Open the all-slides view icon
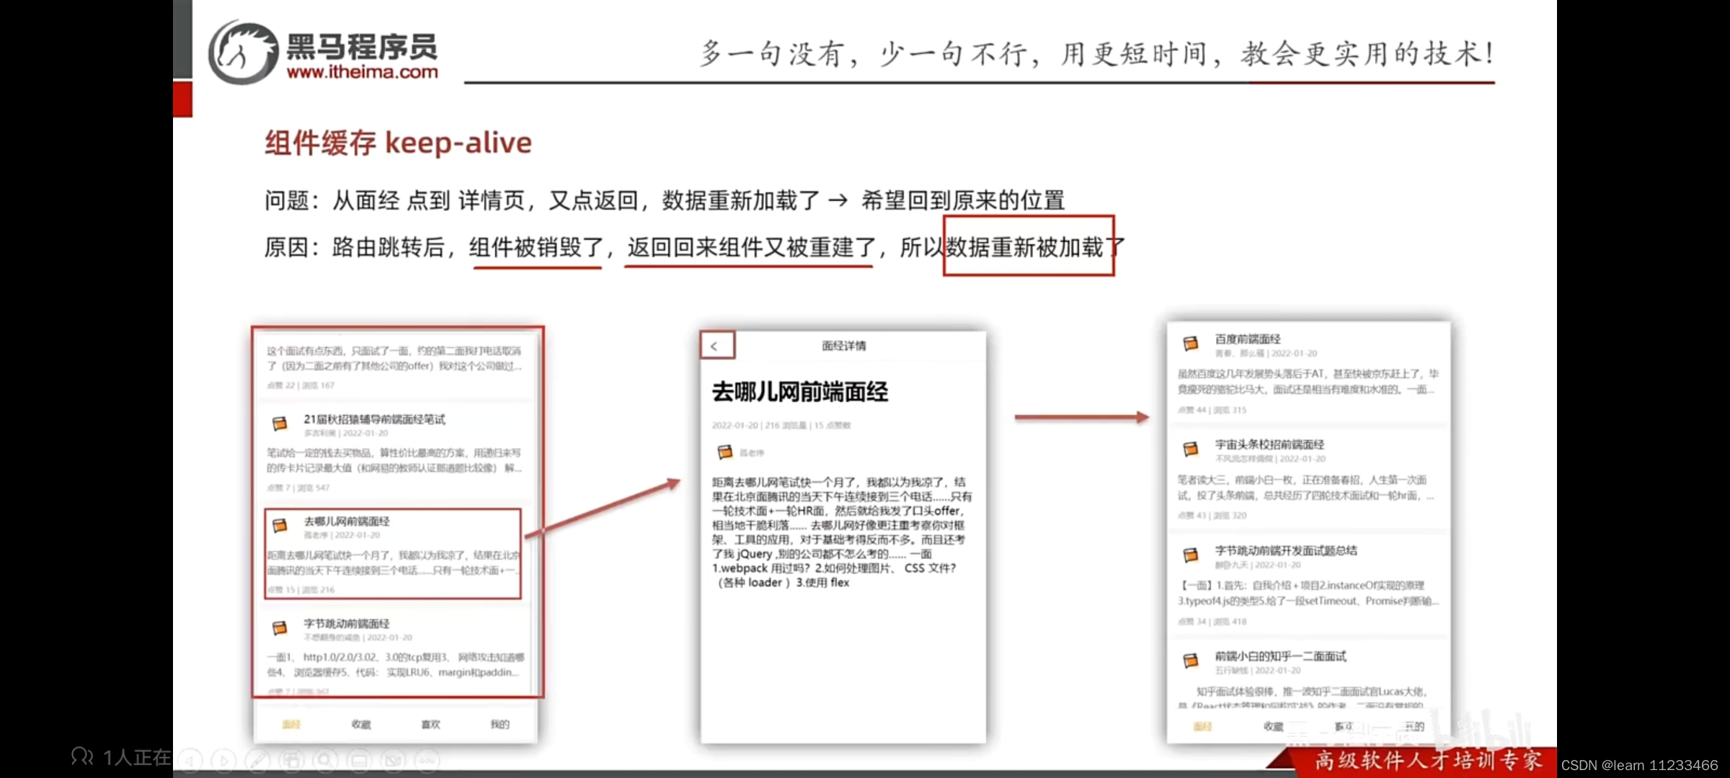 pos(292,760)
